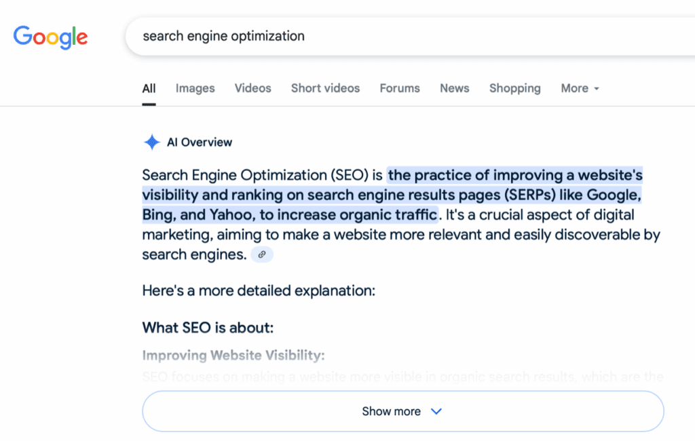
Task: Expand the overview using the down chevron
Action: [x=436, y=411]
